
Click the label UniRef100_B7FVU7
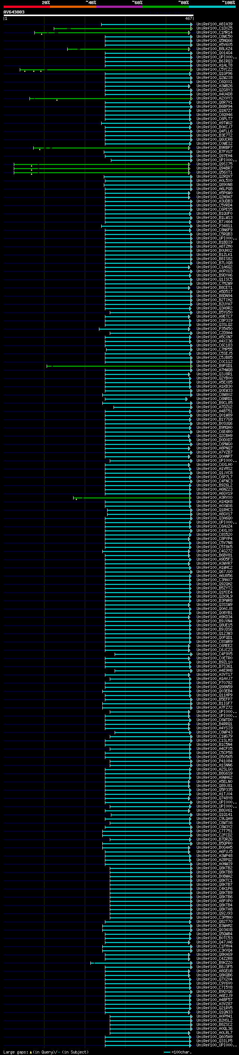(x=214, y=152)
